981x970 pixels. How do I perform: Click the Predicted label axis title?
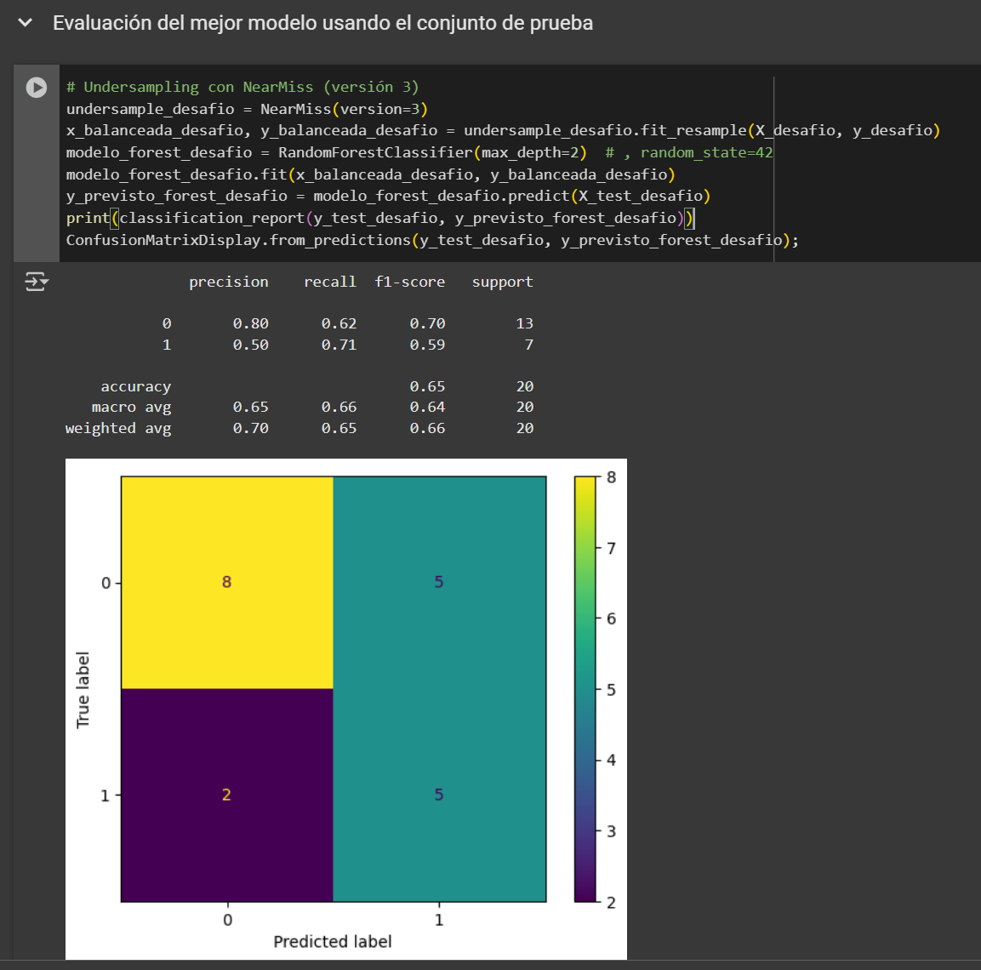pyautogui.click(x=333, y=941)
